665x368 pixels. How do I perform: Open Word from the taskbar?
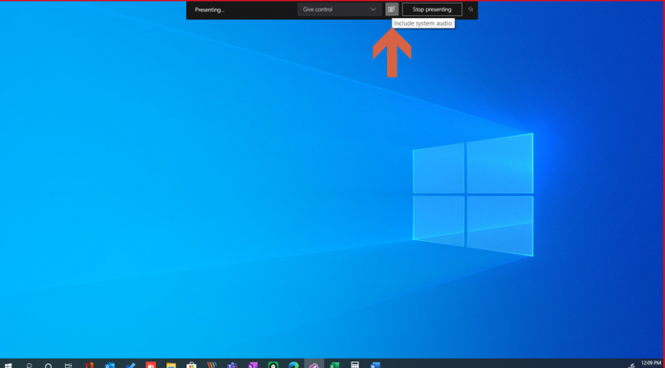[x=375, y=365]
